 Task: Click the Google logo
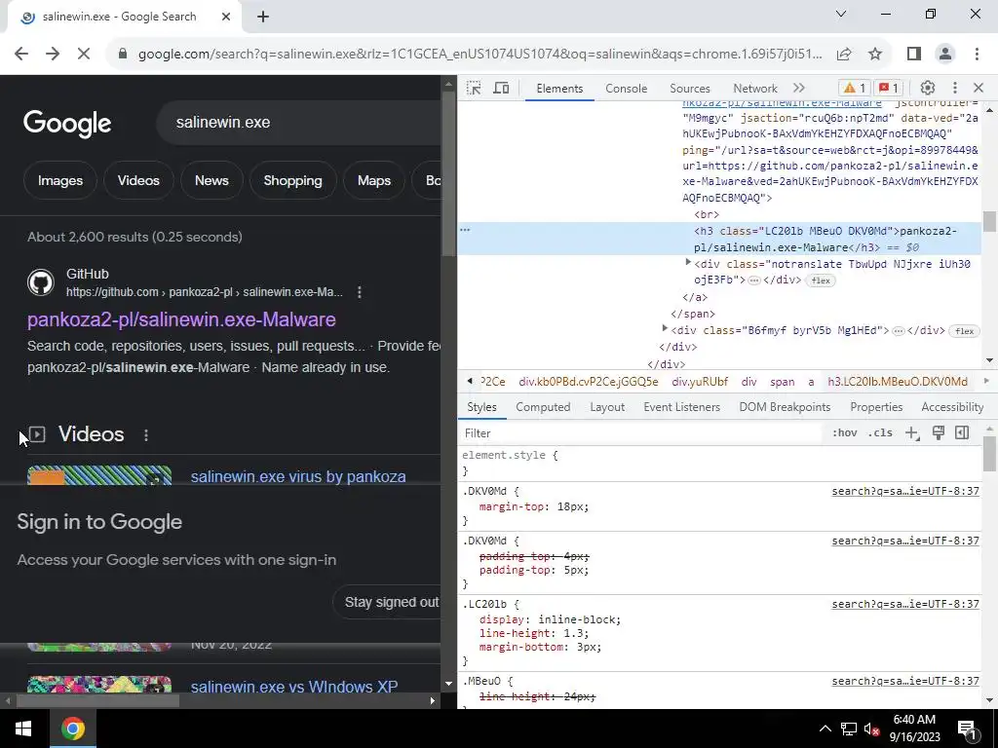click(x=67, y=123)
